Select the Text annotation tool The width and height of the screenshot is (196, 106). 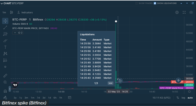point(5,47)
